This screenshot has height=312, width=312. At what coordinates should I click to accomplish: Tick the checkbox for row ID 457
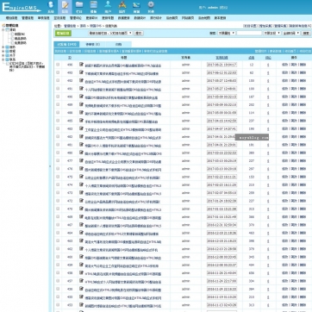(x=58, y=281)
